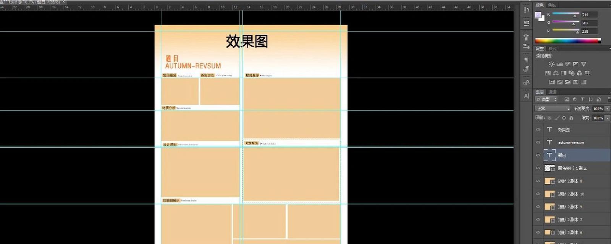Open the Character Styles icon in the dock
Image resolution: width=611 pixels, height=244 pixels.
click(527, 82)
